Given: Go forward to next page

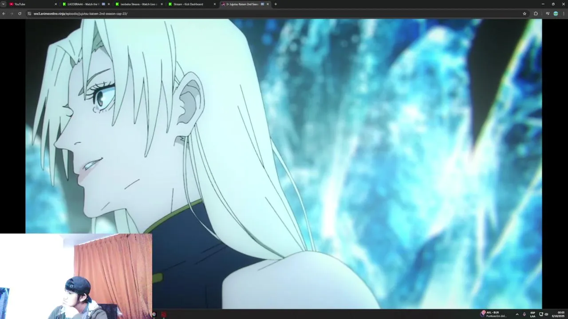Looking at the screenshot, I should point(12,13).
